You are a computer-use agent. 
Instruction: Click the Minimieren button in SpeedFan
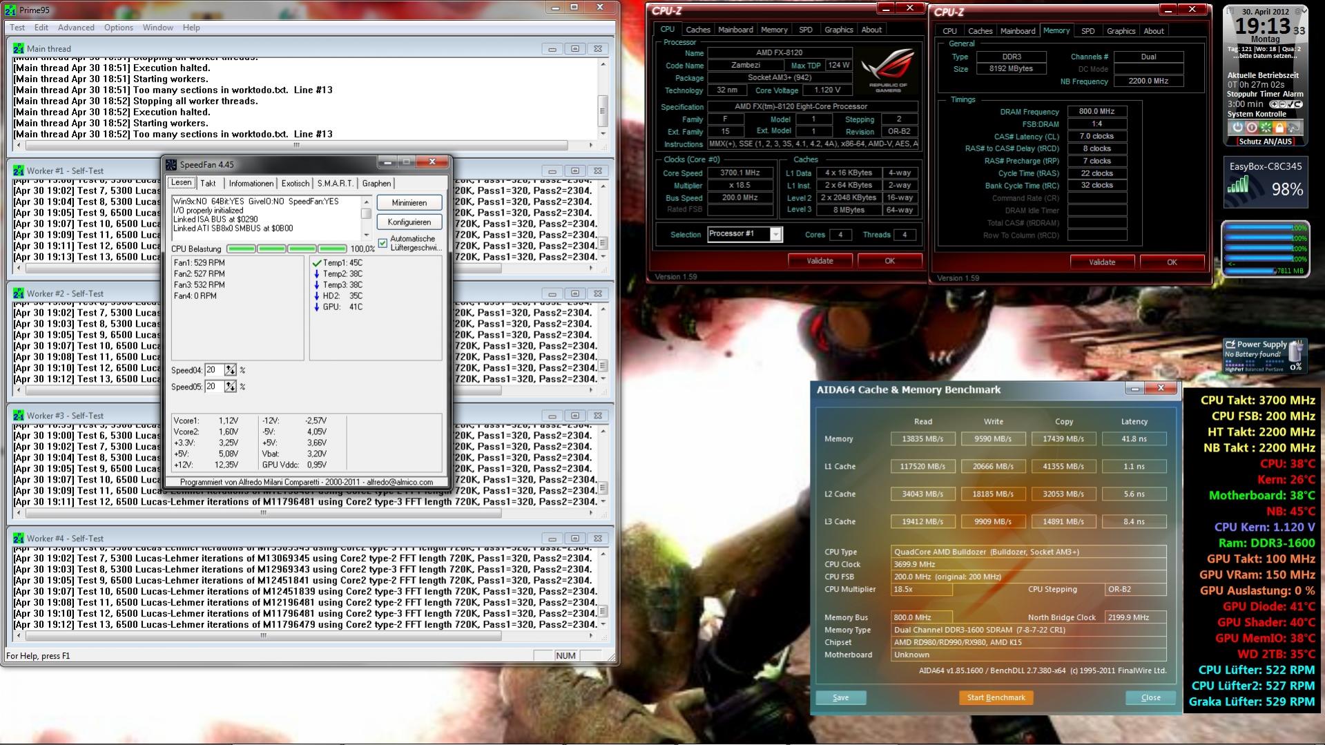(x=409, y=203)
